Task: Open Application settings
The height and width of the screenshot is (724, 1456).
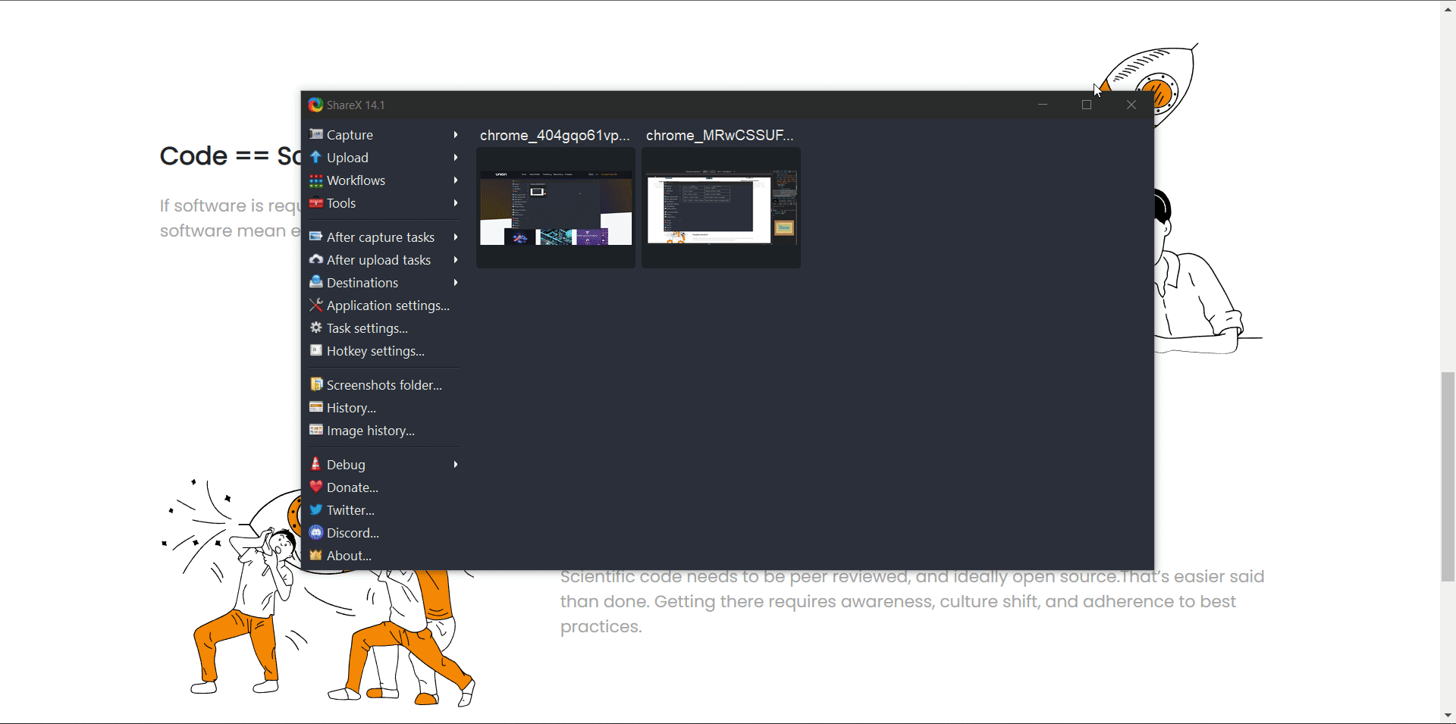Action: click(384, 306)
